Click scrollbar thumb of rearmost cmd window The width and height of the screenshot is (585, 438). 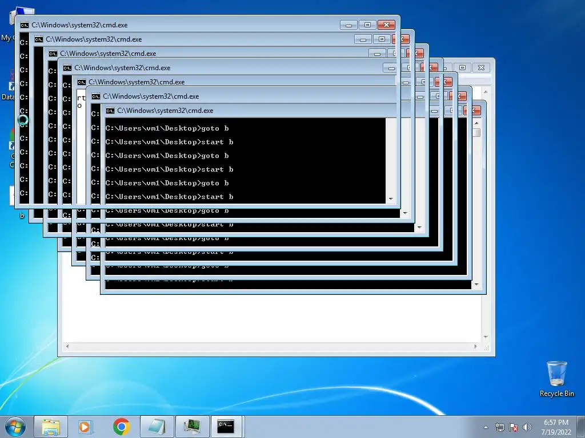476,132
